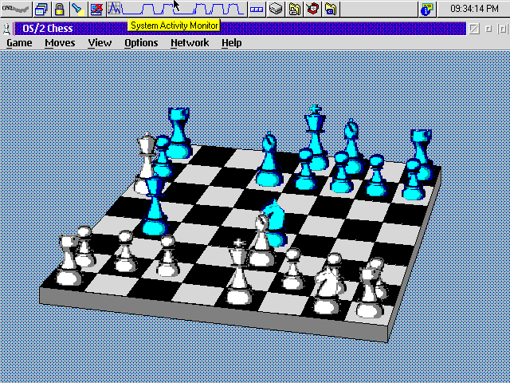This screenshot has width=510, height=383.
Task: Select the white queen piece
Action: (145, 163)
